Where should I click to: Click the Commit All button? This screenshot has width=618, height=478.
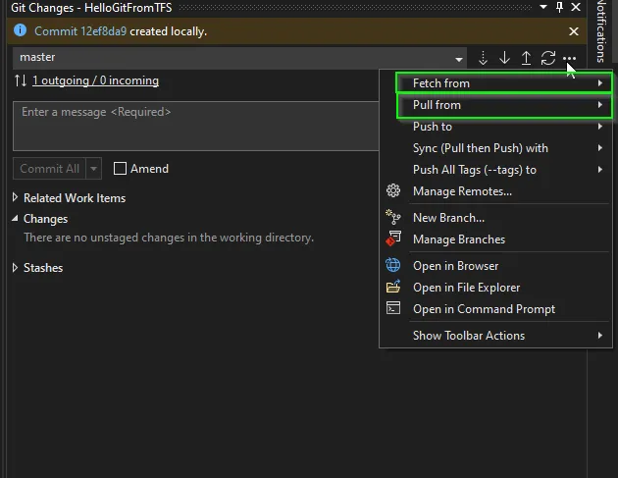pyautogui.click(x=50, y=169)
